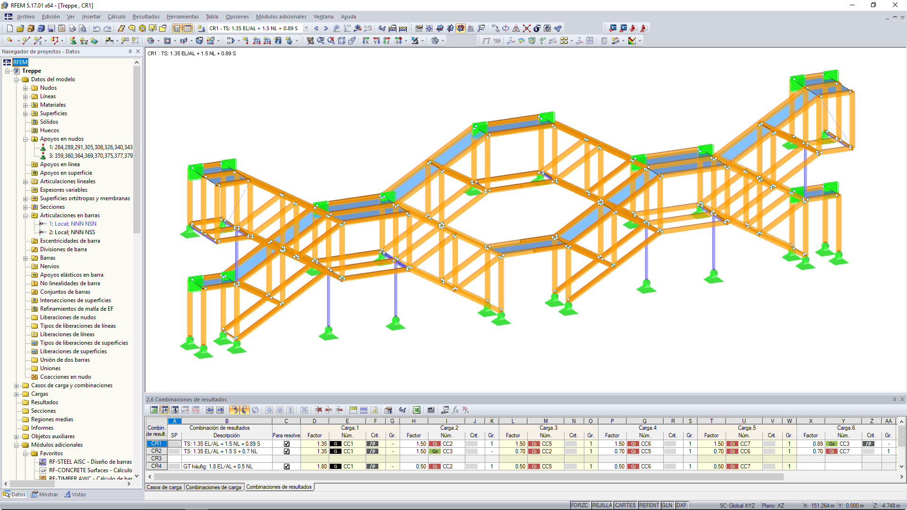Open the calculator icon in the table toolbar
The width and height of the screenshot is (907, 510).
click(431, 410)
